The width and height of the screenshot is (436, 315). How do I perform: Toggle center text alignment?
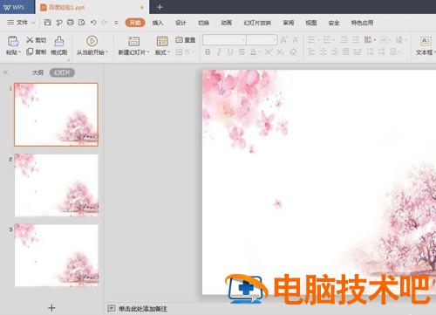(324, 51)
